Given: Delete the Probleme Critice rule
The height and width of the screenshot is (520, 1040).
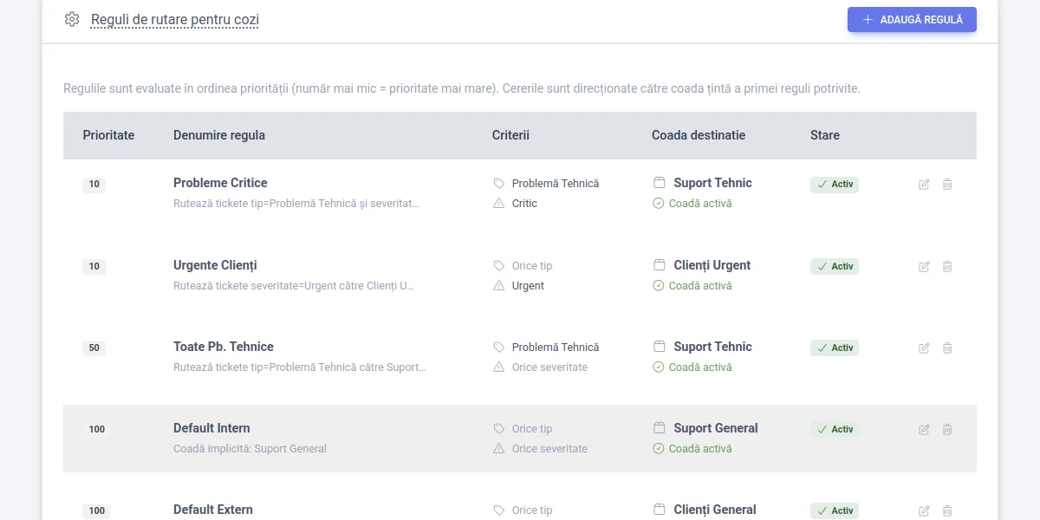Looking at the screenshot, I should point(947,185).
